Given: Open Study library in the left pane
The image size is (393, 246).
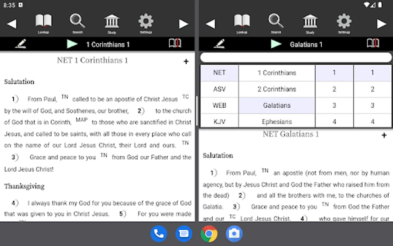Looking at the screenshot, I should [x=112, y=24].
